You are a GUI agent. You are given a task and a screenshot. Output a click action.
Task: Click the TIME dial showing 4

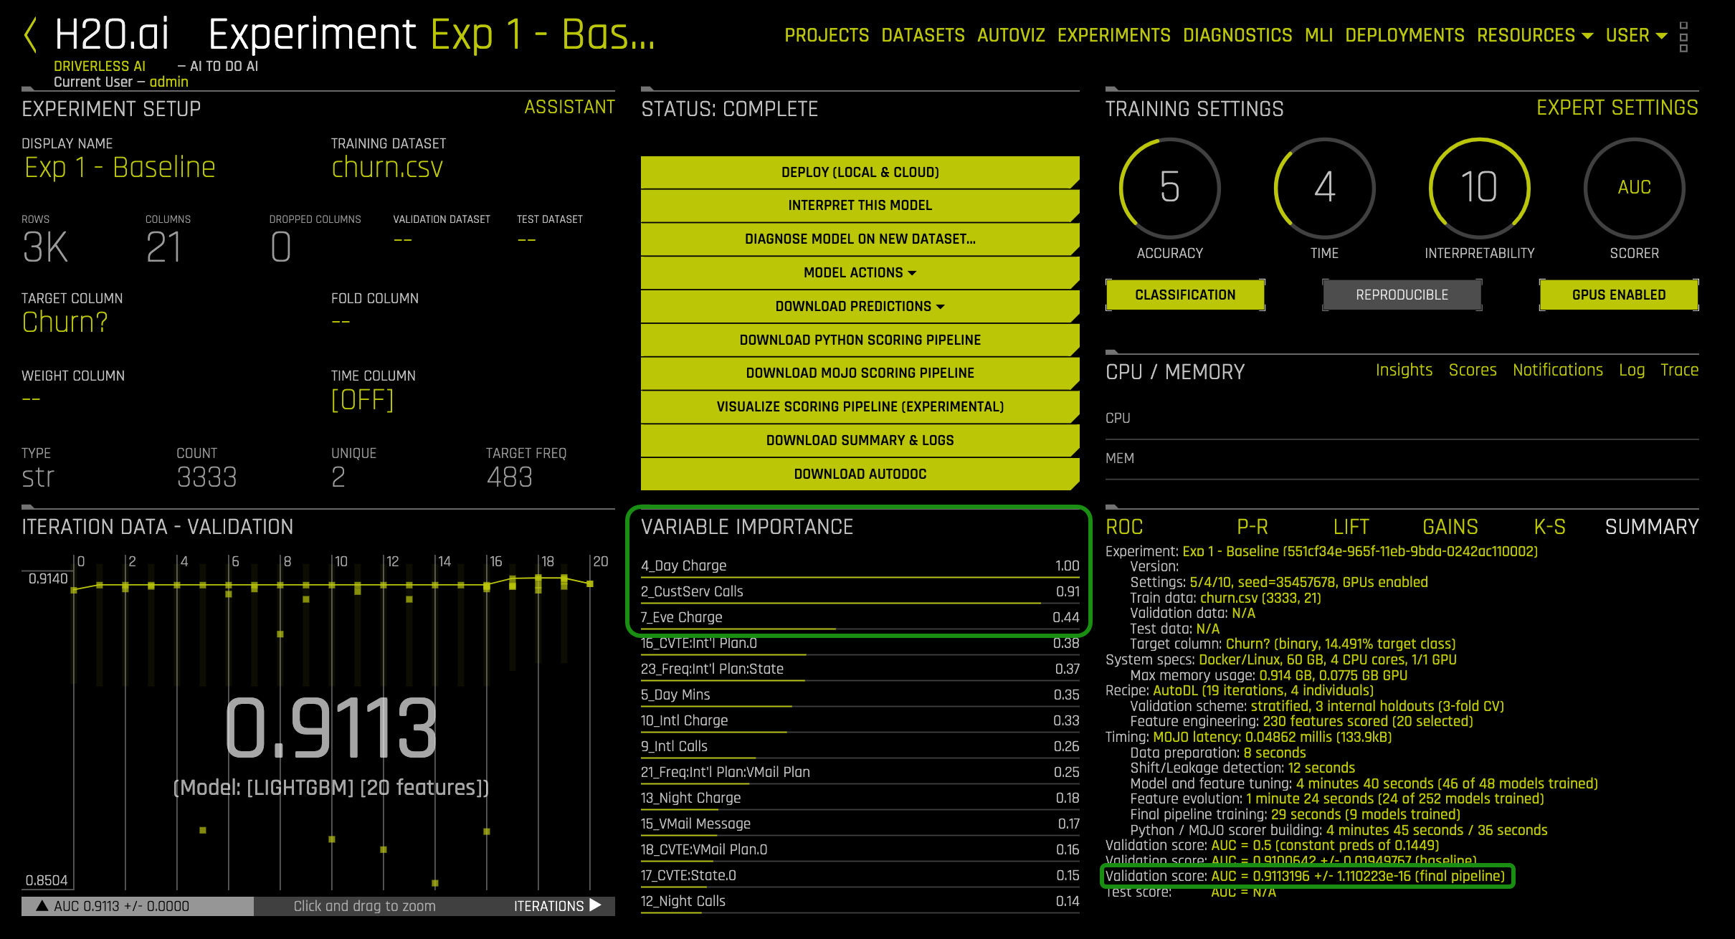click(x=1325, y=188)
